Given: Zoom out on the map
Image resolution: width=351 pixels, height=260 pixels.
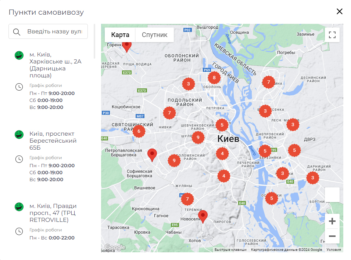Looking at the screenshot, I should 332,236.
